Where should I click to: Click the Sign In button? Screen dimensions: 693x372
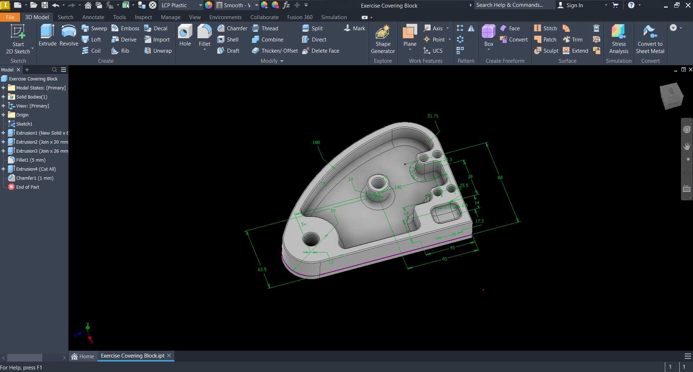coord(571,5)
